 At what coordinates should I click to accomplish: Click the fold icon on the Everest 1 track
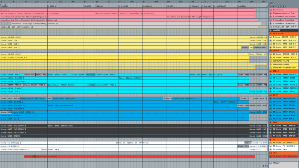pos(270,10)
